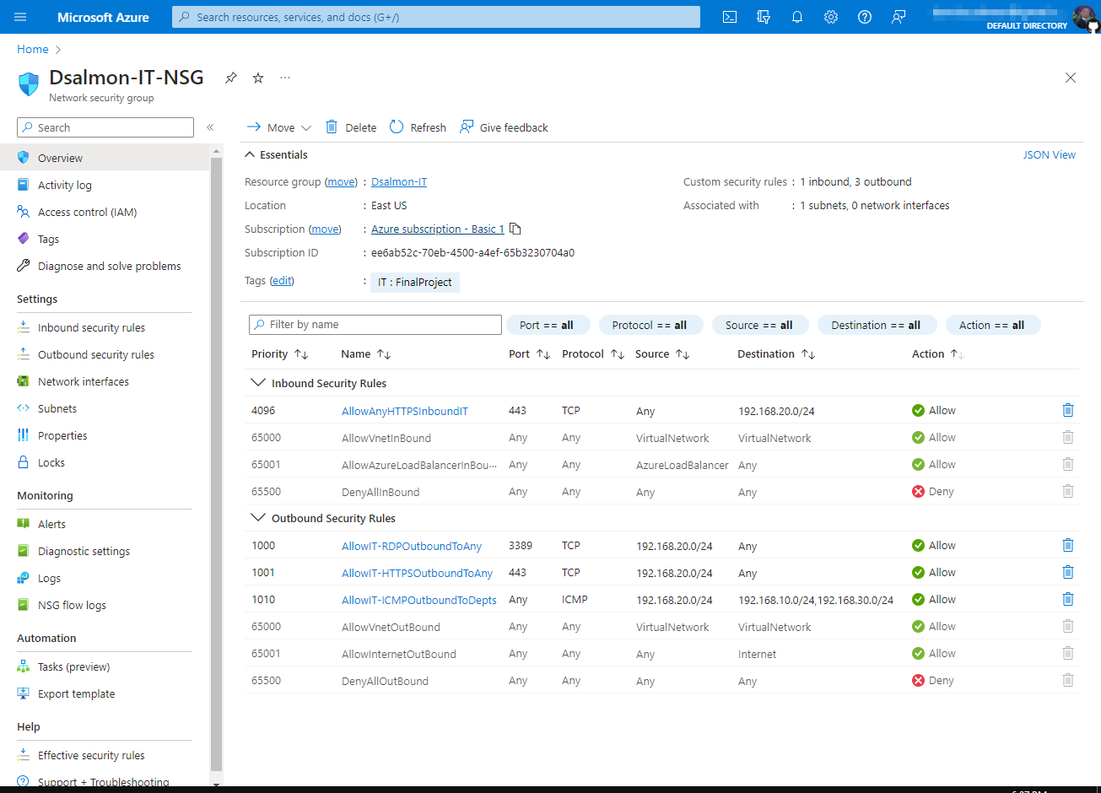The height and width of the screenshot is (793, 1101).
Task: Sort rules by Protocol column
Action: (x=593, y=354)
